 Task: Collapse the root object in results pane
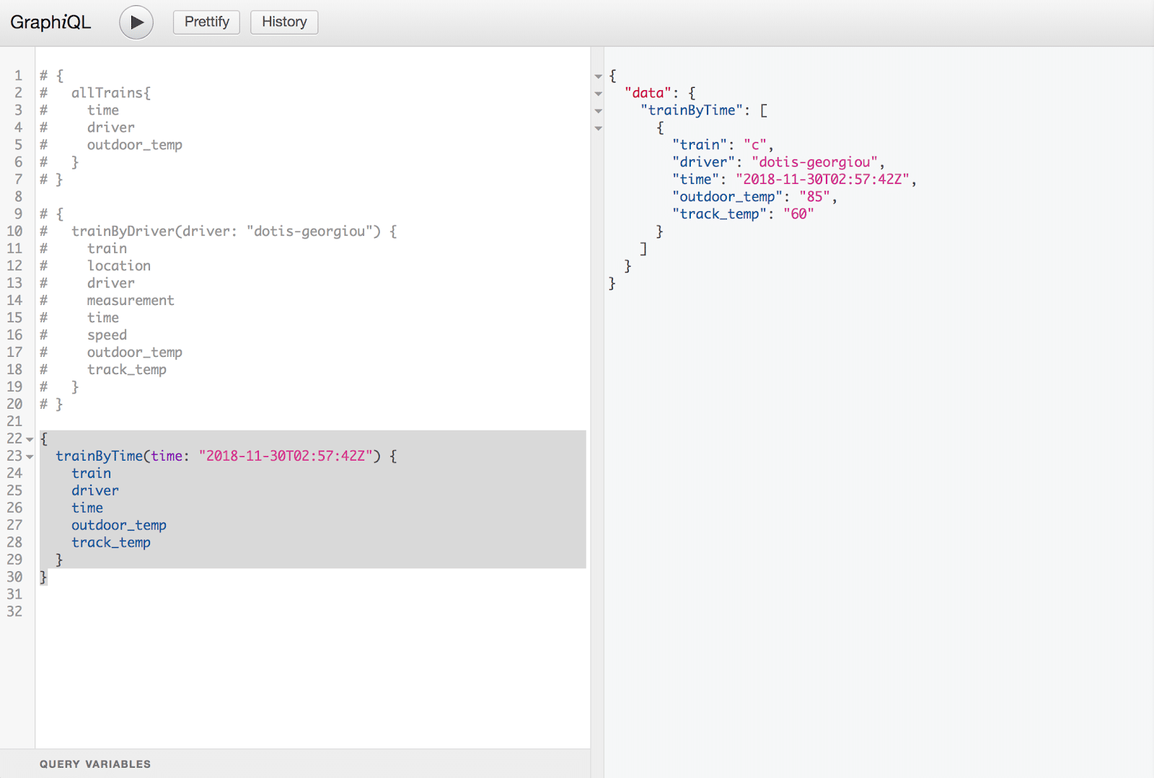pos(598,76)
